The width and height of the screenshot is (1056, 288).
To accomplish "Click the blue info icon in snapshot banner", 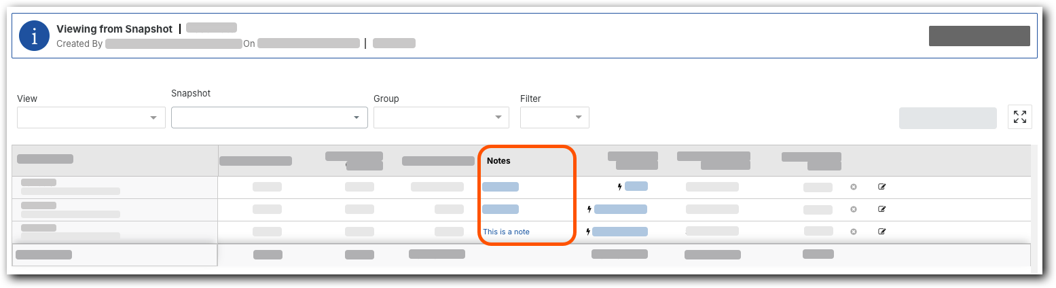I will [34, 36].
